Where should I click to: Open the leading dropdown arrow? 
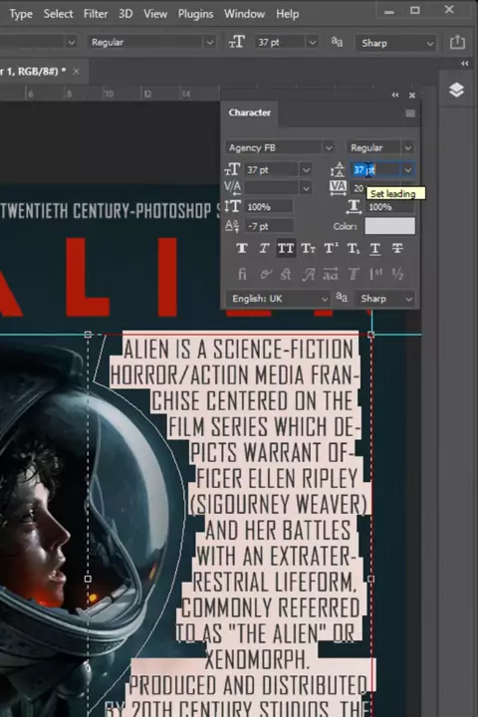[407, 170]
